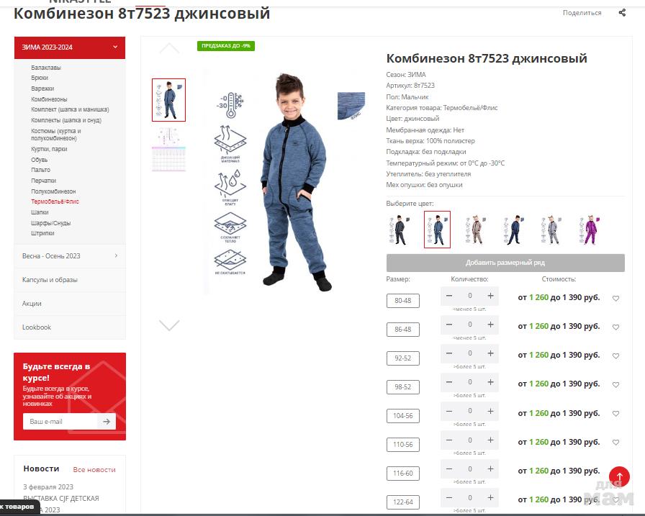The image size is (645, 516).
Task: Increase quantity for size 86-48 with plus
Action: [490, 325]
